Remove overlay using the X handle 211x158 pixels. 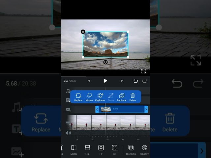[83, 32]
